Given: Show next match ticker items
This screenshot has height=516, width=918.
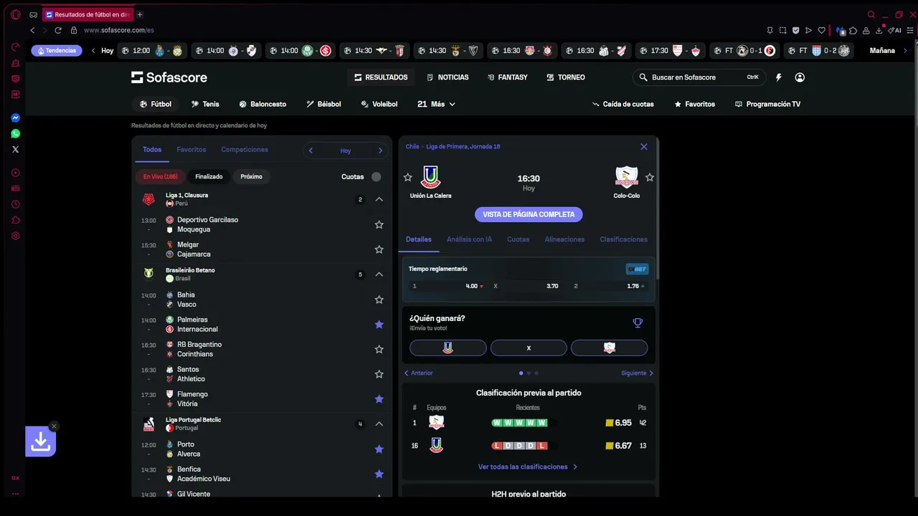Looking at the screenshot, I should 905,51.
